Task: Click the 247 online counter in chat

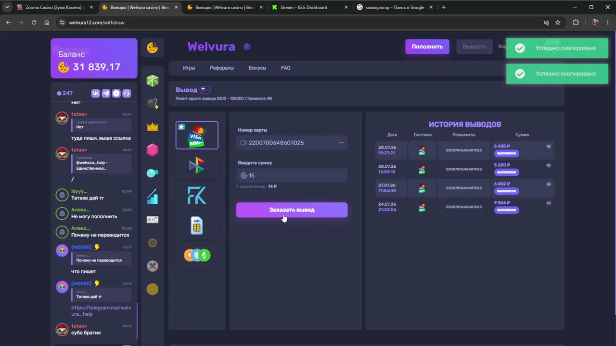Action: 65,93
